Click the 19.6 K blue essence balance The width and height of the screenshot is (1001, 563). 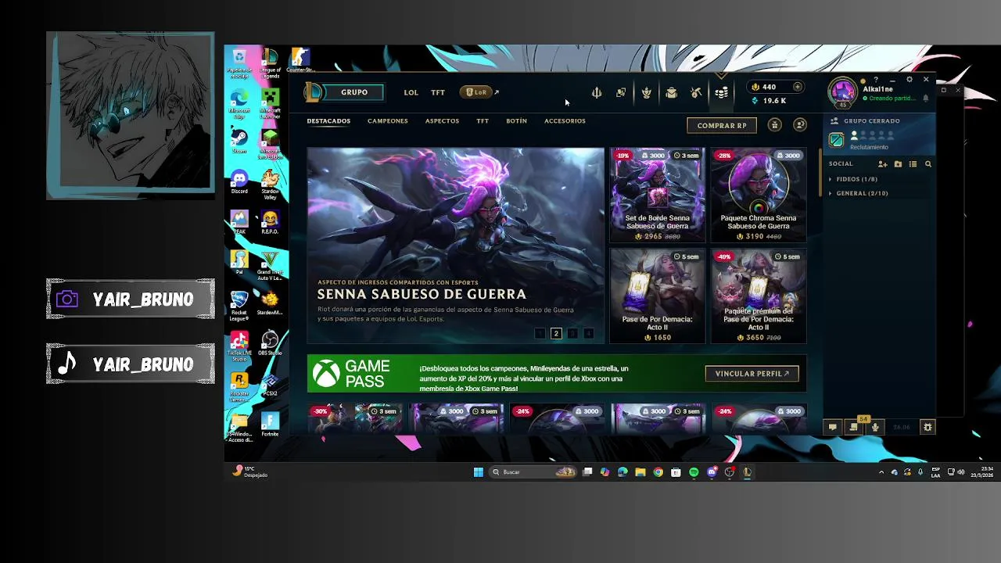click(768, 101)
